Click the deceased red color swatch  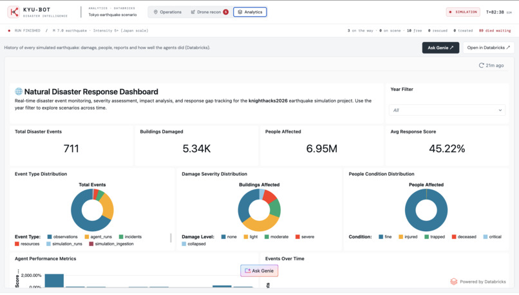pyautogui.click(x=454, y=237)
